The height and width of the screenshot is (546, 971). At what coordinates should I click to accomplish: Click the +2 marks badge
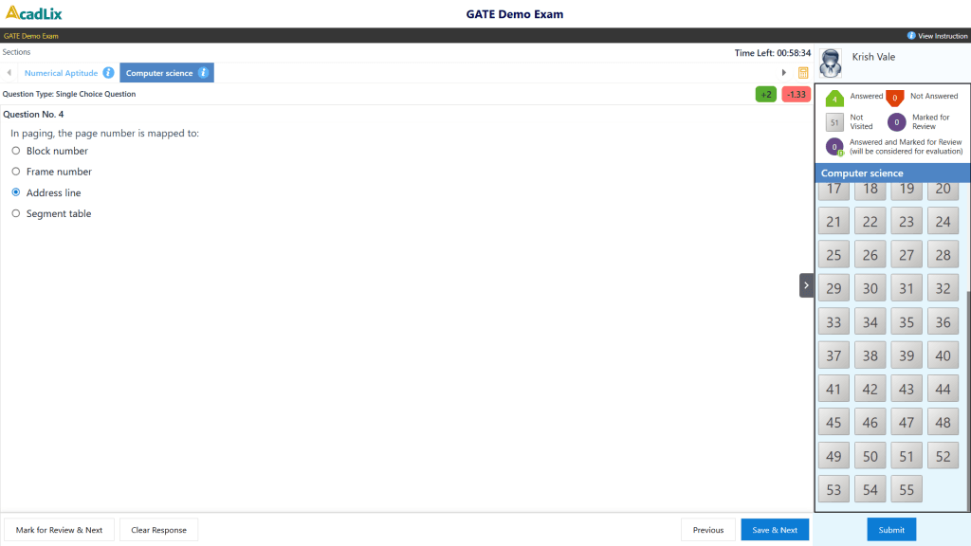click(x=765, y=94)
